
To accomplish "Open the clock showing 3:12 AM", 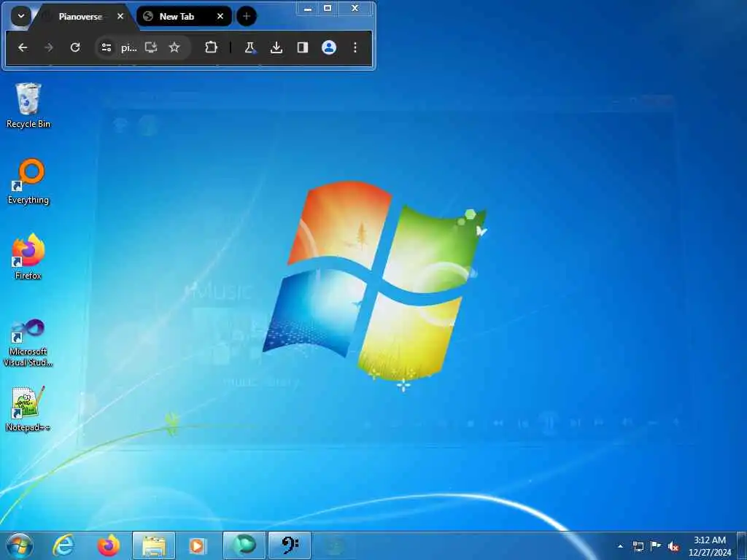I will (709, 546).
